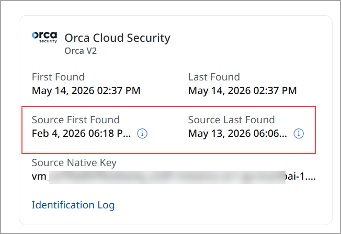
Task: Click the First Found label
Action: pyautogui.click(x=58, y=77)
